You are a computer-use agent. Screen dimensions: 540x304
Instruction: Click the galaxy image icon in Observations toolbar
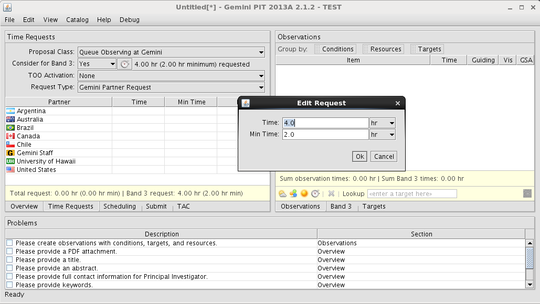tap(527, 193)
